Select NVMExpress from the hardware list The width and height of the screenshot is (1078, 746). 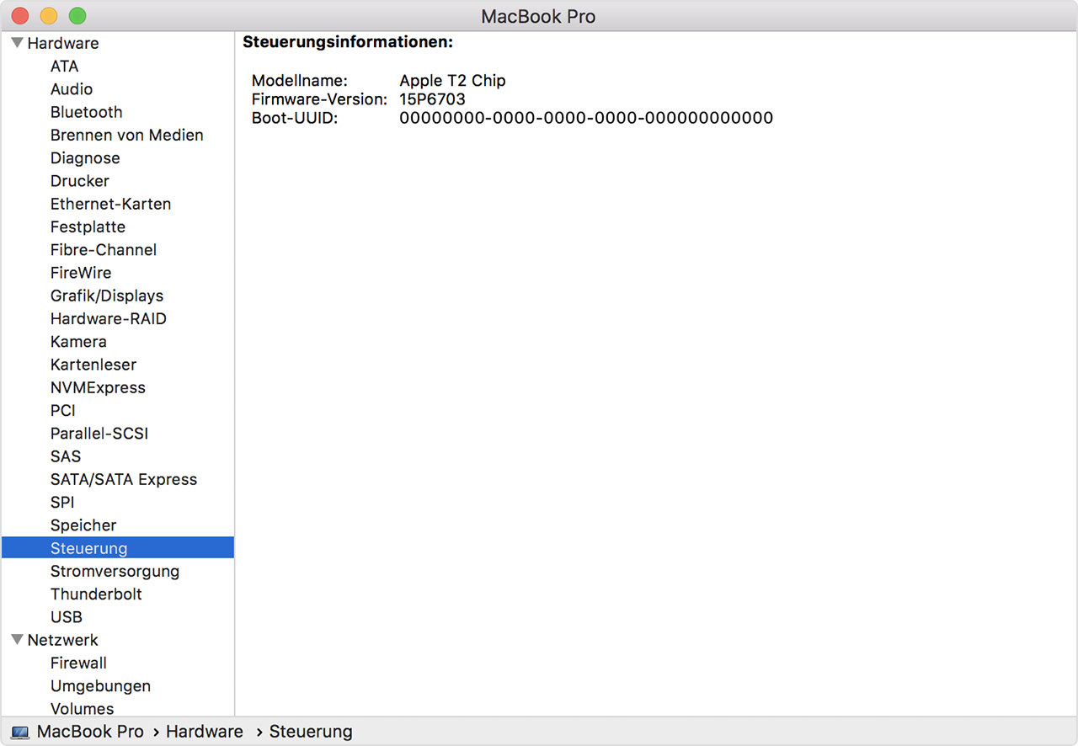pos(98,387)
